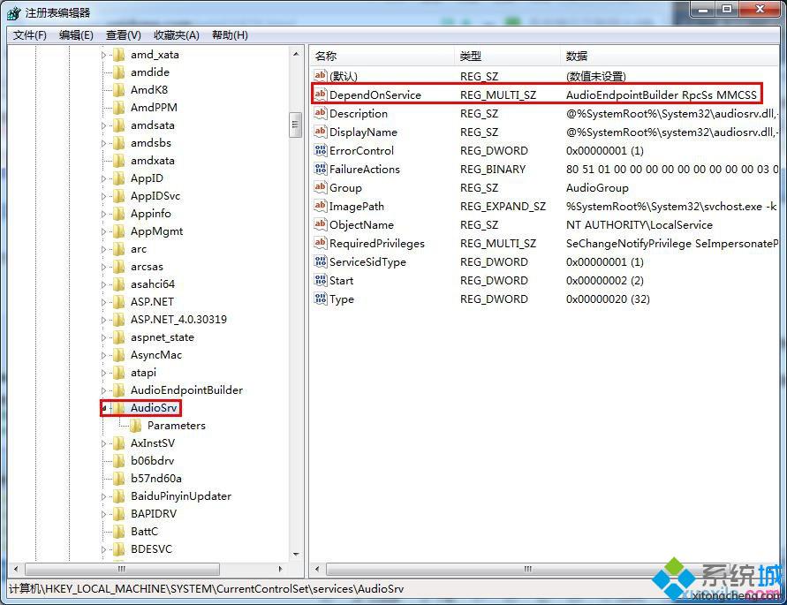Screen dimensions: 787x605
Task: Click the ServiceSidType DWORD icon
Action: tap(321, 261)
